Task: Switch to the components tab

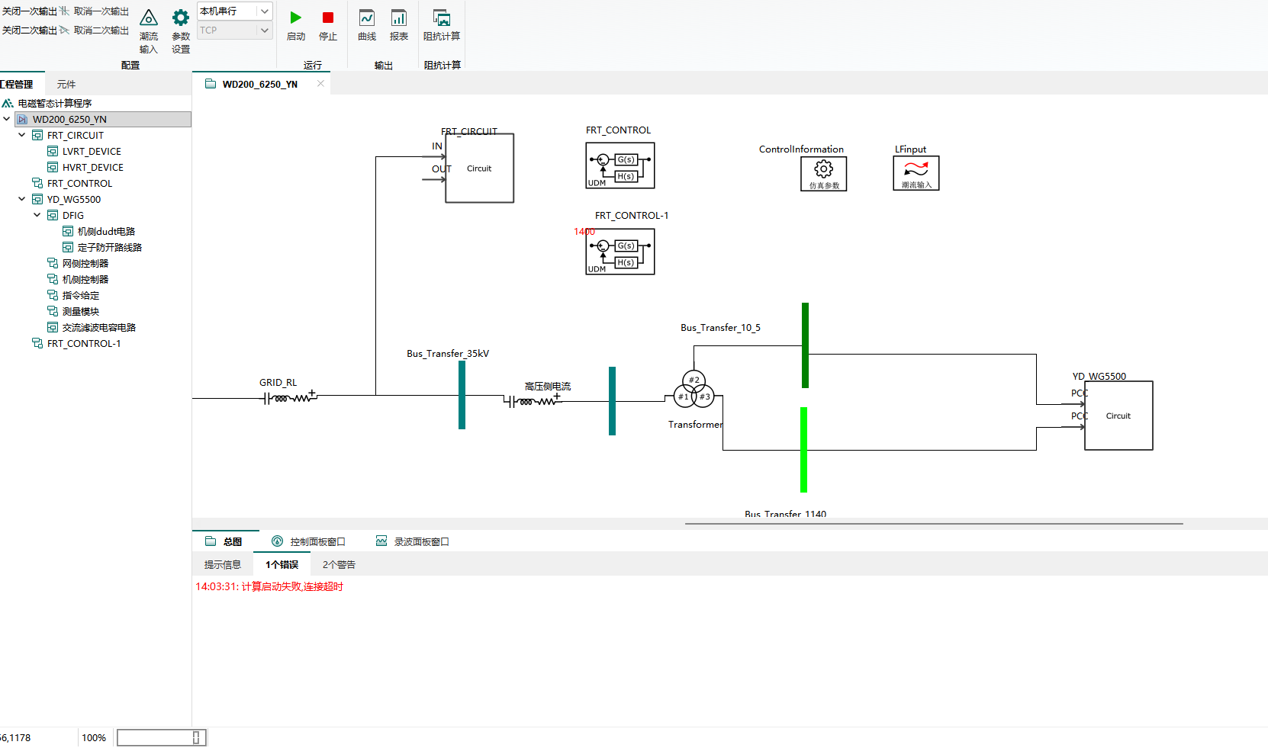Action: point(66,85)
